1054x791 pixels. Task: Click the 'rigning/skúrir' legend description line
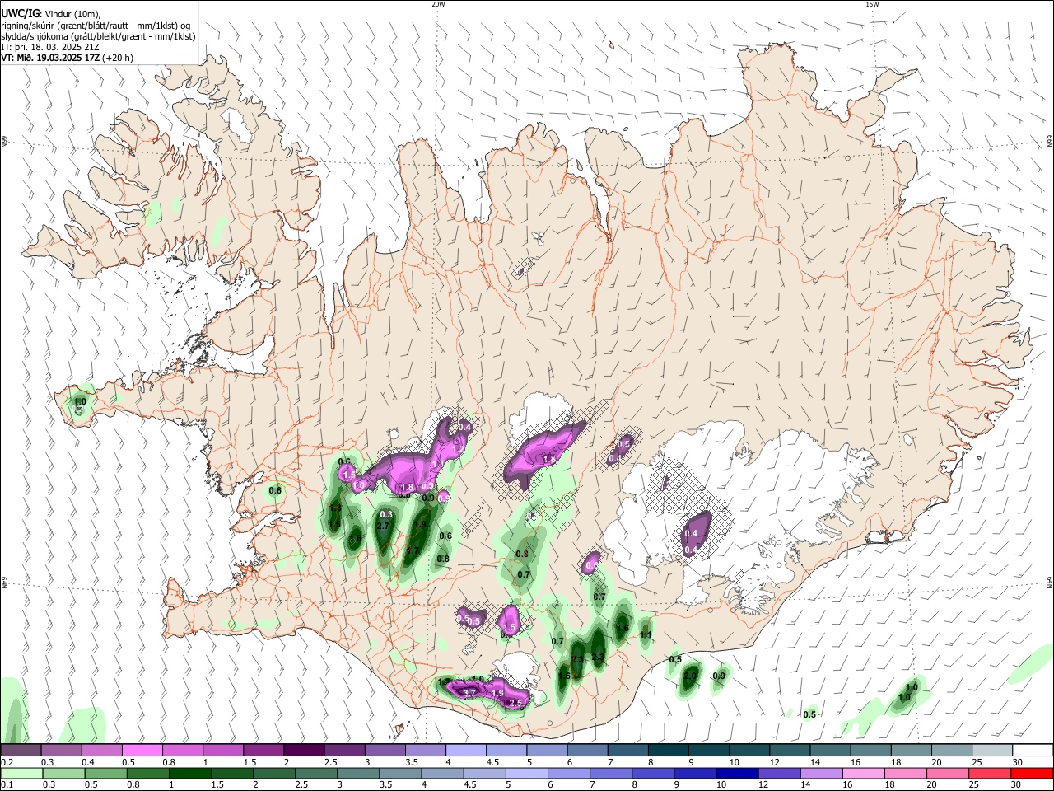tap(95, 25)
